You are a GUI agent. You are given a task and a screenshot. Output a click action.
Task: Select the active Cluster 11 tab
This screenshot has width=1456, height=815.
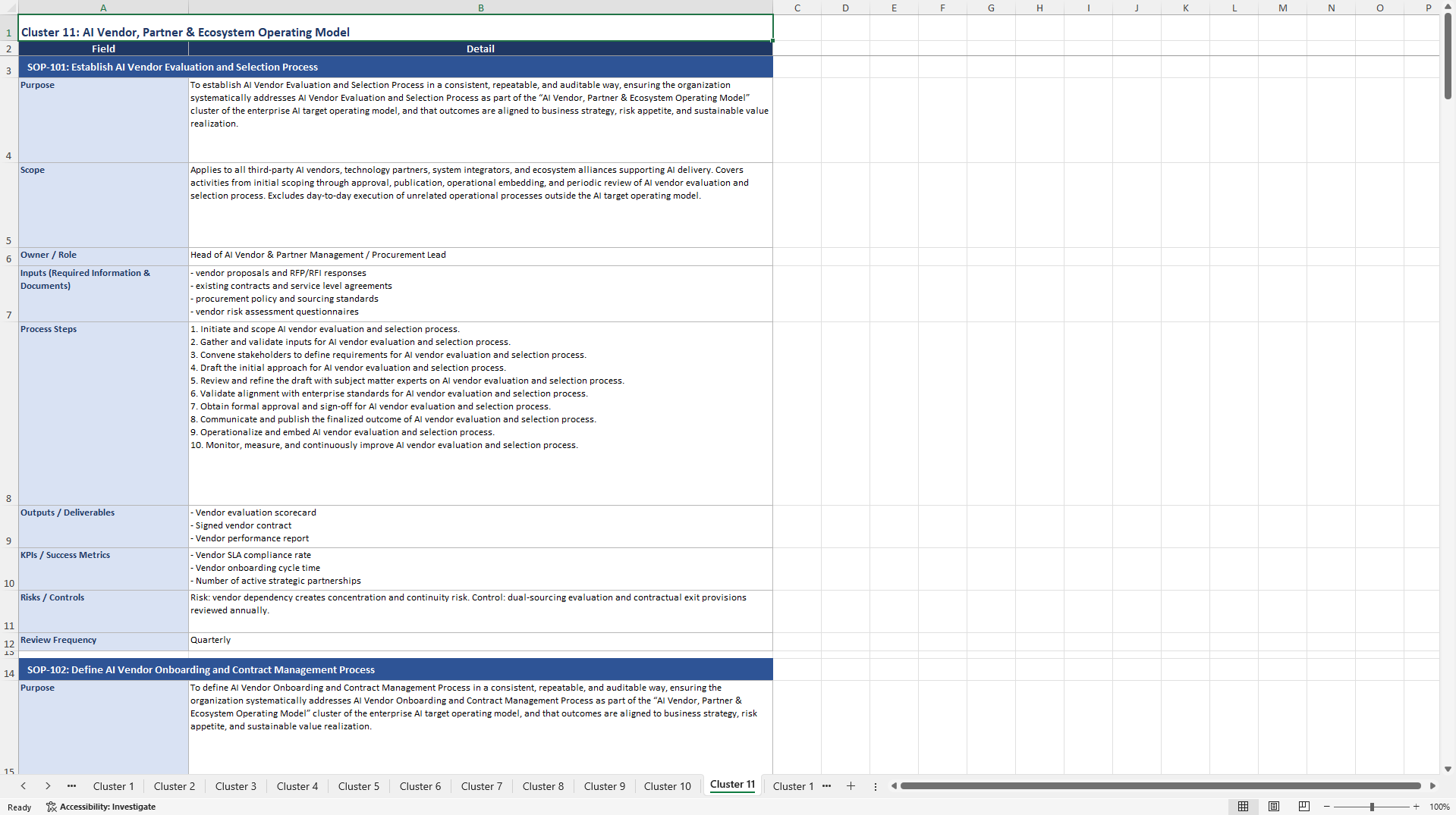(732, 785)
